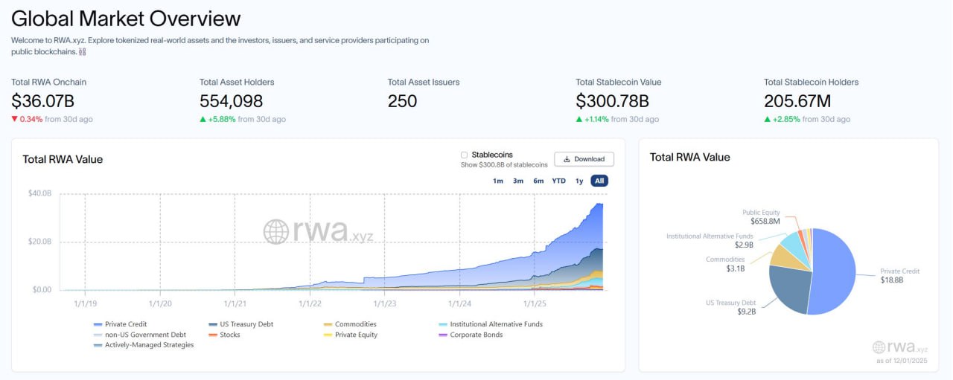Image resolution: width=953 pixels, height=380 pixels.
Task: Click the Corporate Bonds legend icon
Action: pyautogui.click(x=443, y=335)
